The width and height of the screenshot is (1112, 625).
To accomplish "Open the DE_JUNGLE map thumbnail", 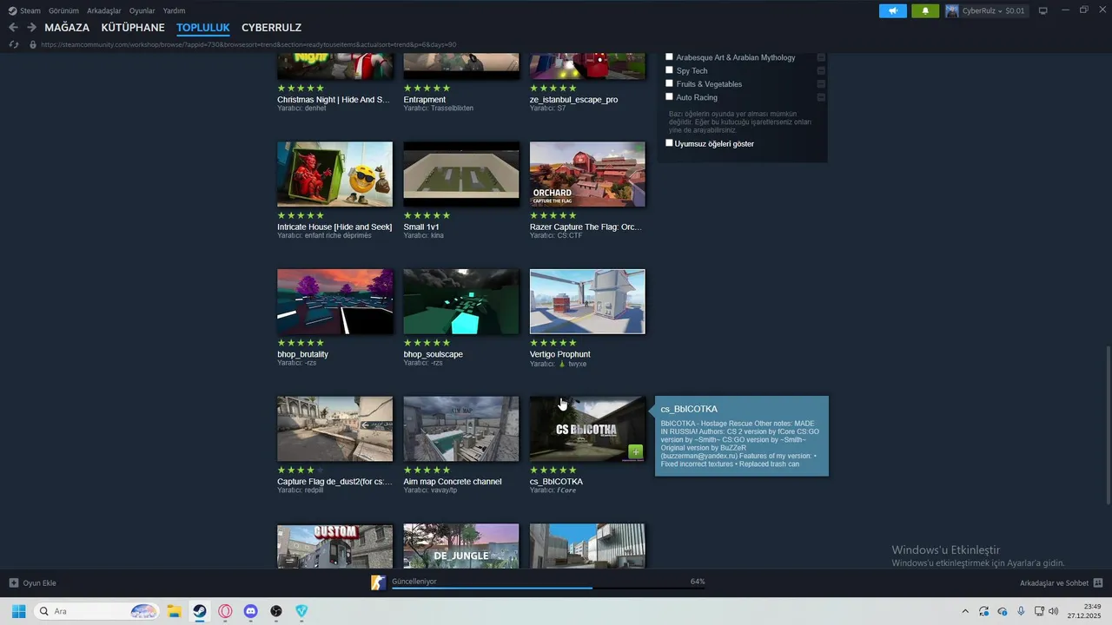I will 461,546.
